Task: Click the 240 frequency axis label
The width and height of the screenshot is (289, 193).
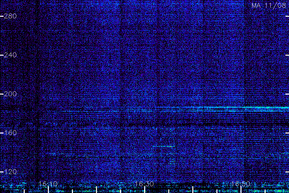Action: (x=10, y=55)
